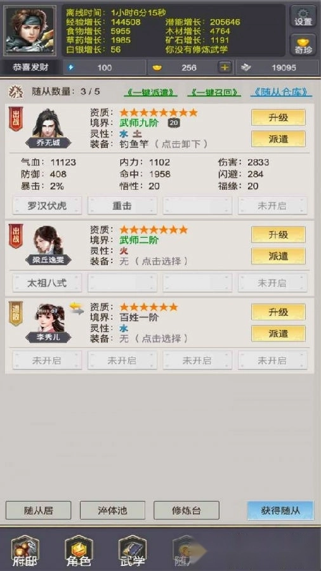
Task: Toggle the 出战 badge on 梁丘逸雯
Action: click(16, 236)
